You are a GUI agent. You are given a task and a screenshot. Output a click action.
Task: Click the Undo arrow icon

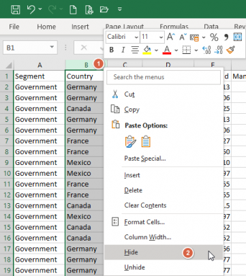(x=31, y=10)
